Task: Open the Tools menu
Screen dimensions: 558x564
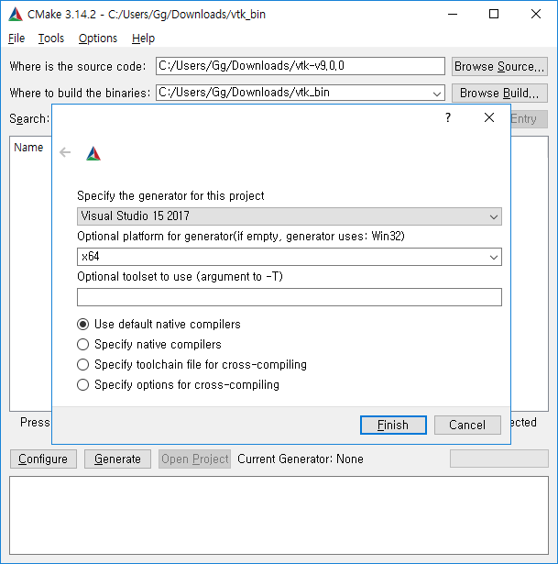Action: [x=51, y=39]
